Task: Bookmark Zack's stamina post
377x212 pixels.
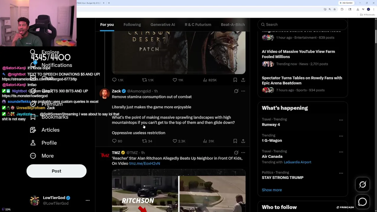Action: point(235,141)
